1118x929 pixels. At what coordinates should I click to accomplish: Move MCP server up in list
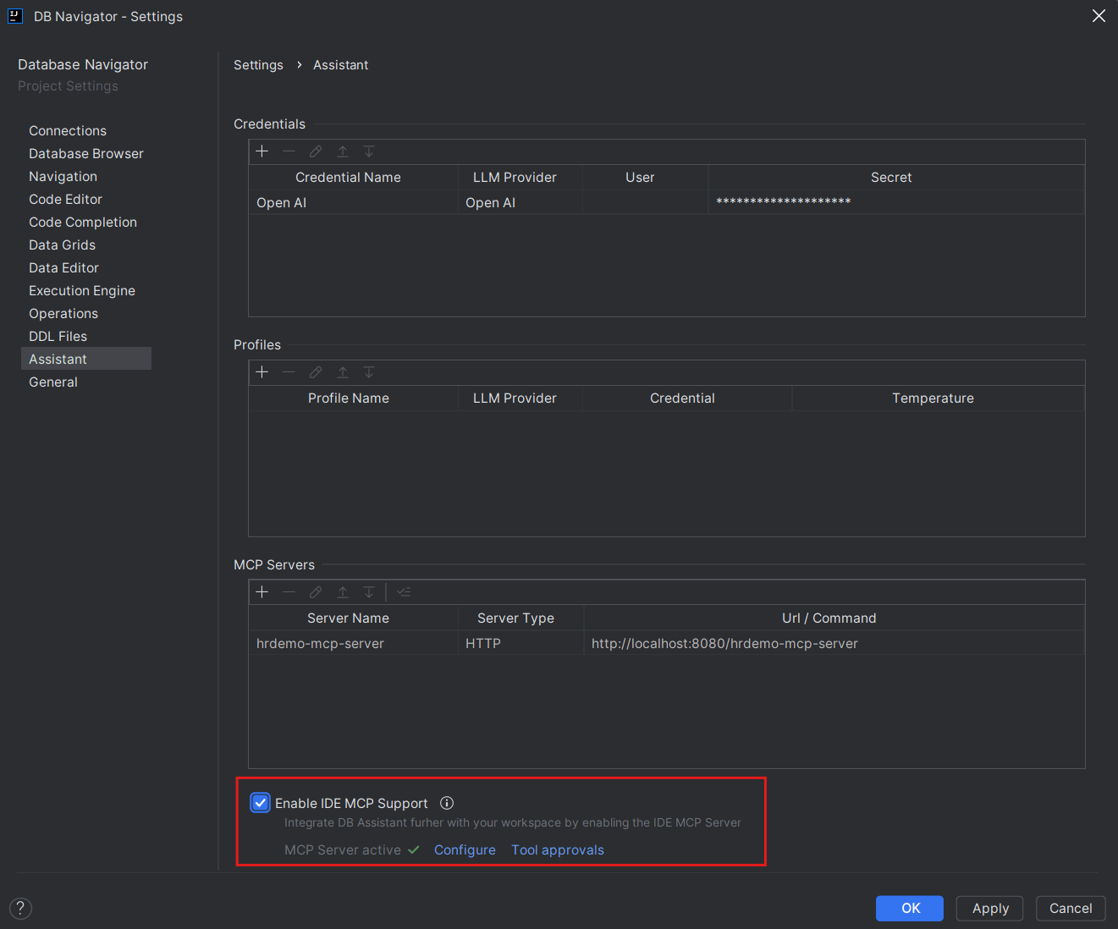(x=343, y=592)
